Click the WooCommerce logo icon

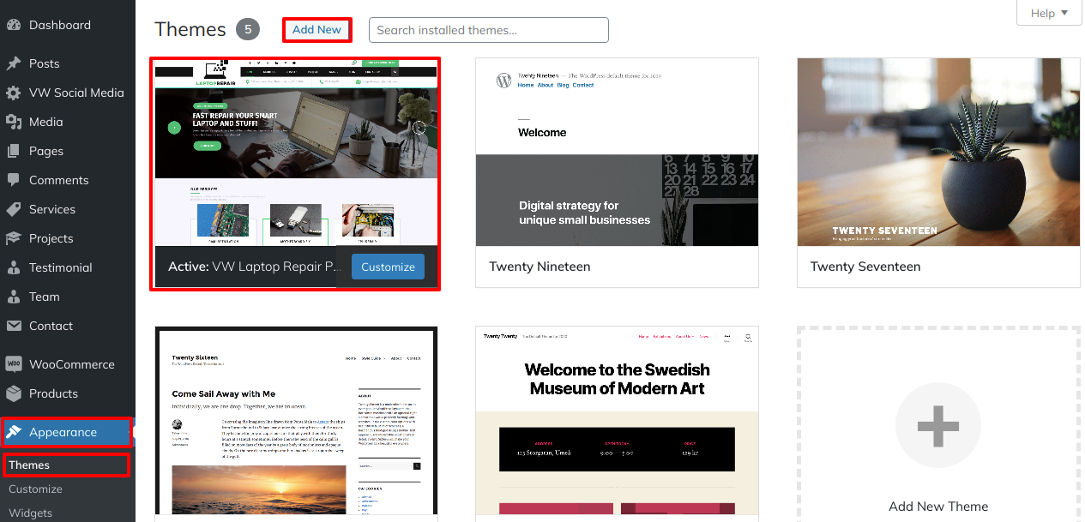pyautogui.click(x=14, y=364)
